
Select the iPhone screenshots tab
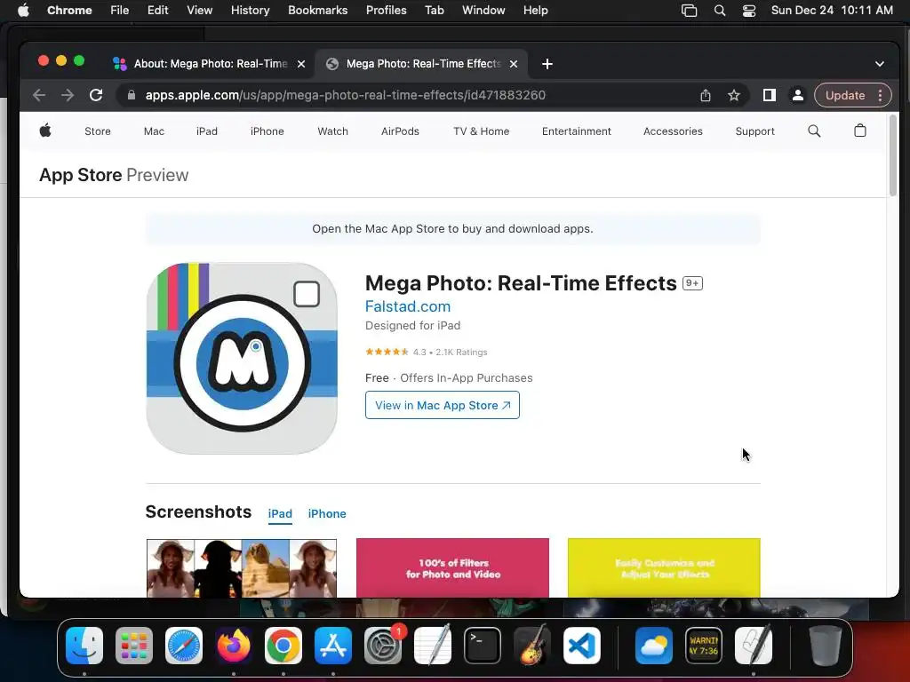327,514
